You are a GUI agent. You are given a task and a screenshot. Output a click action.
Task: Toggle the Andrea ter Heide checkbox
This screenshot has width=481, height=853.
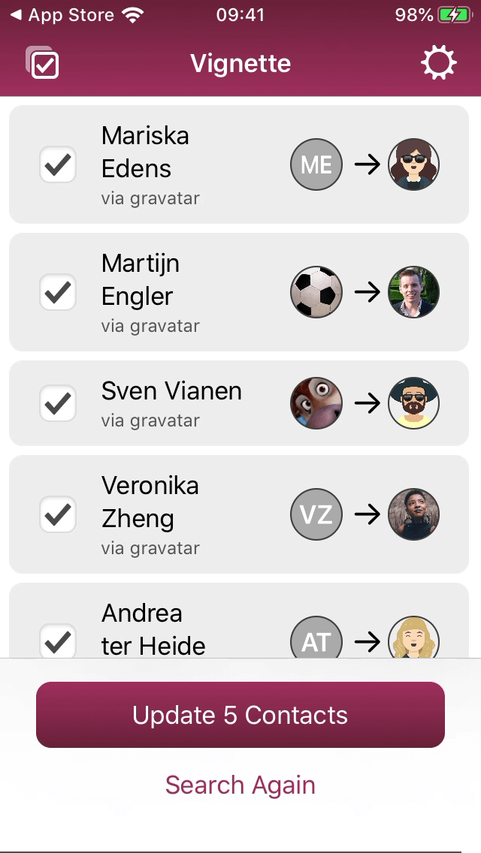[x=58, y=641]
